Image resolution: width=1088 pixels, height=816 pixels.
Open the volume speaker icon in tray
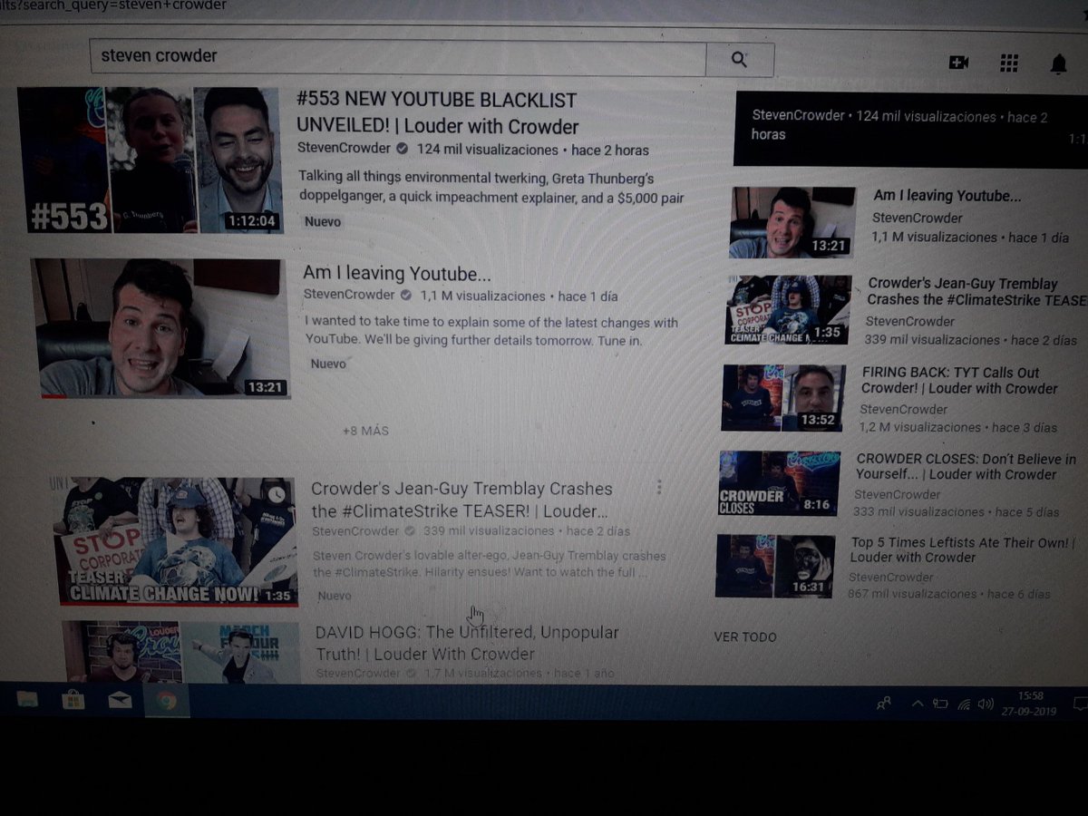click(986, 704)
